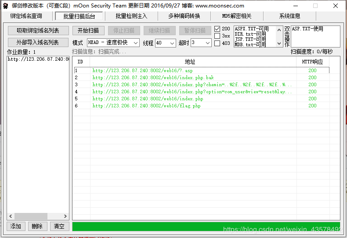
Task: Click the 暂停扫描 button
Action: click(195, 30)
